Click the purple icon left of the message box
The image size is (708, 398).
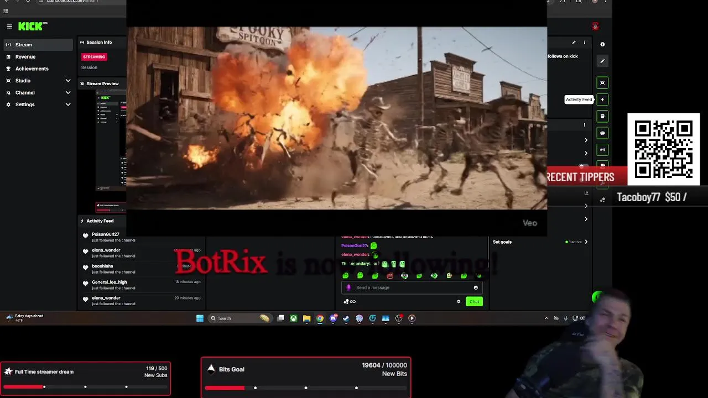pos(348,287)
